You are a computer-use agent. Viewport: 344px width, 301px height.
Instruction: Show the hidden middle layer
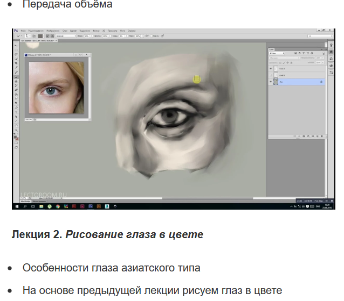point(271,75)
